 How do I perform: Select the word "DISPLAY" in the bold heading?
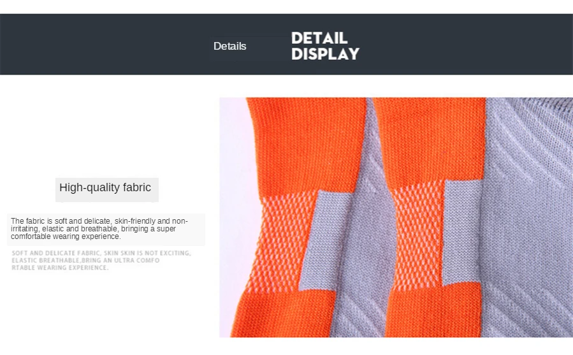point(325,54)
